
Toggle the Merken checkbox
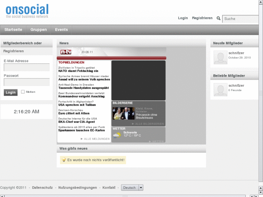coord(23,92)
